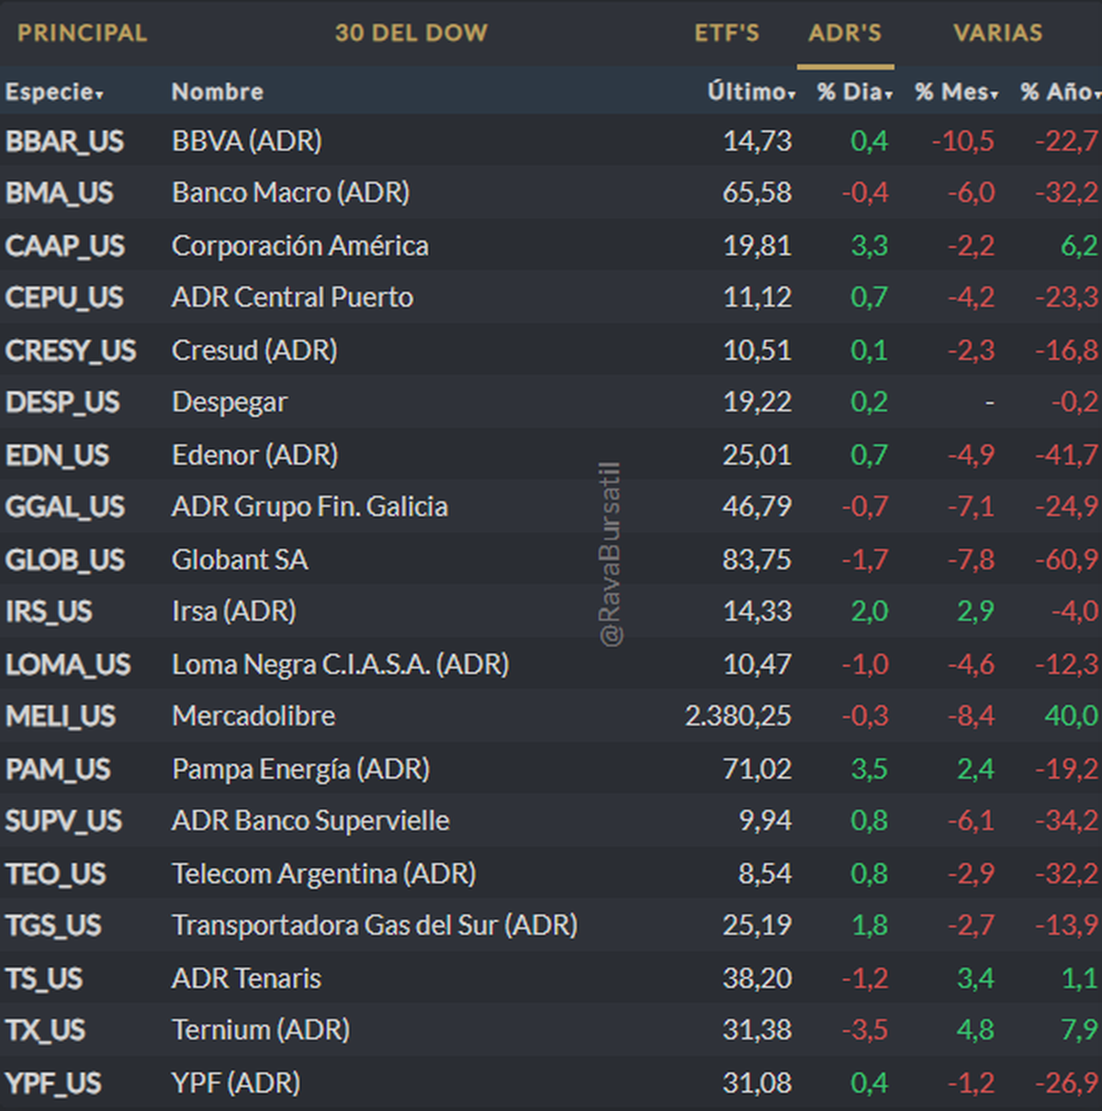Select the GGAL_US ticker
The image size is (1102, 1111).
tap(64, 507)
